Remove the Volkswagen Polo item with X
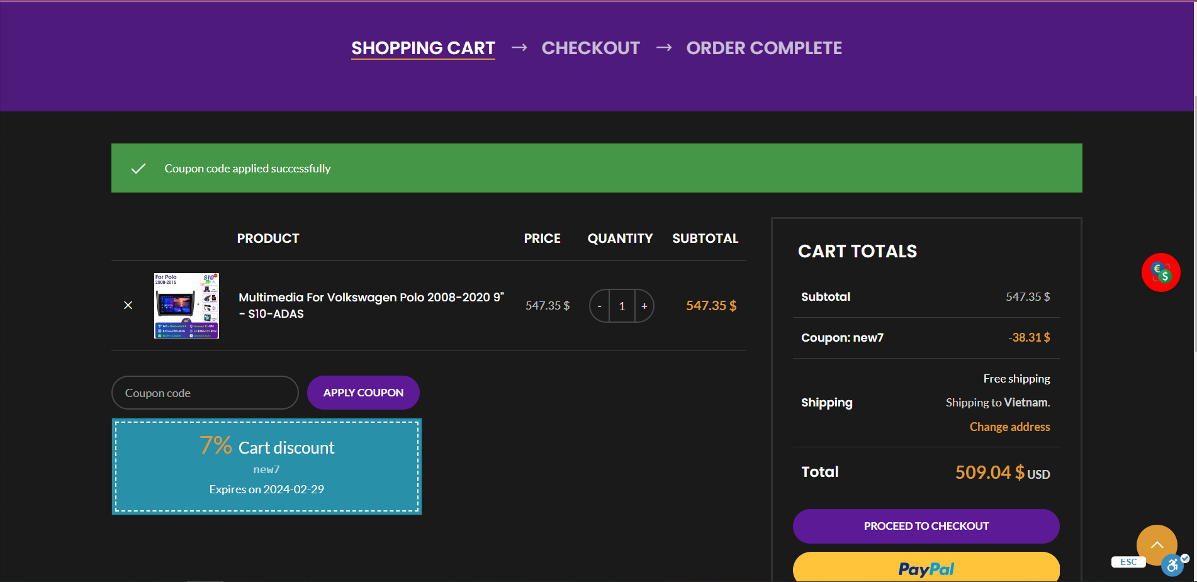The image size is (1197, 582). pyautogui.click(x=128, y=305)
